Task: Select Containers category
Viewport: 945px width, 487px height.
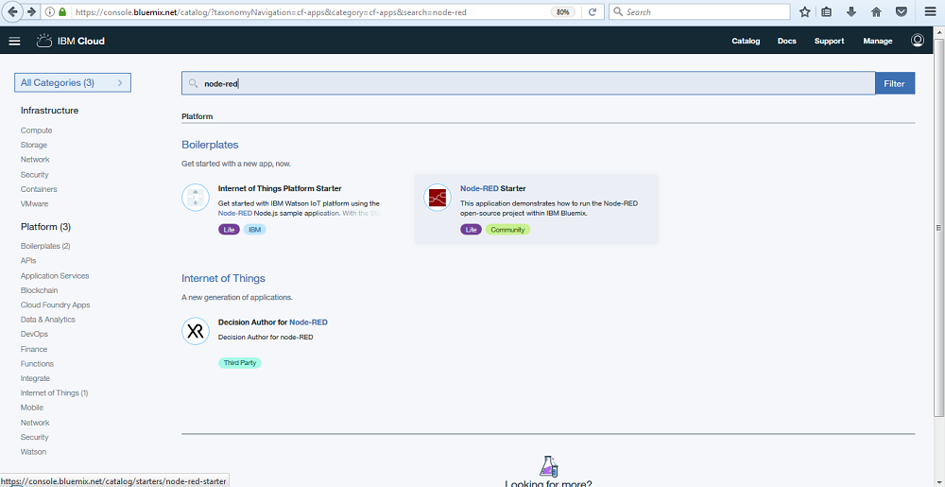Action: [x=39, y=189]
